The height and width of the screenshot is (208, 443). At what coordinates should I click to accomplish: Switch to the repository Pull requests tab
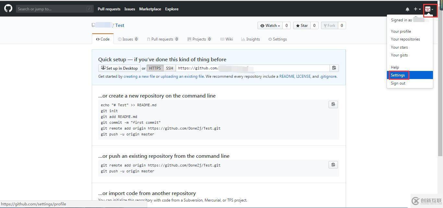click(x=163, y=39)
